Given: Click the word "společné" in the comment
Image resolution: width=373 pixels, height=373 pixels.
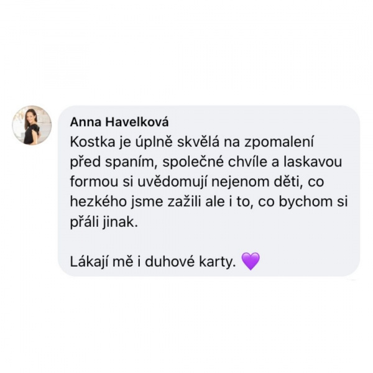Looking at the screenshot, I should tap(193, 163).
